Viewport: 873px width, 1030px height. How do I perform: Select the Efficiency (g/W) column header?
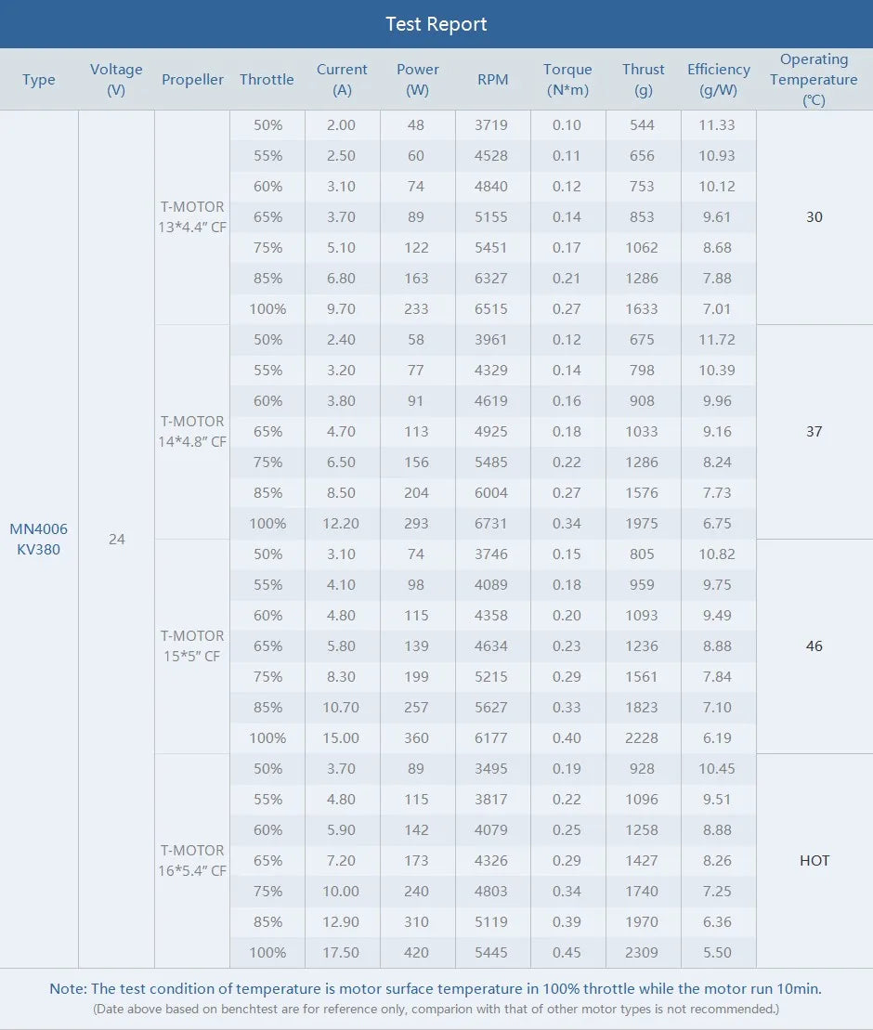pos(718,79)
